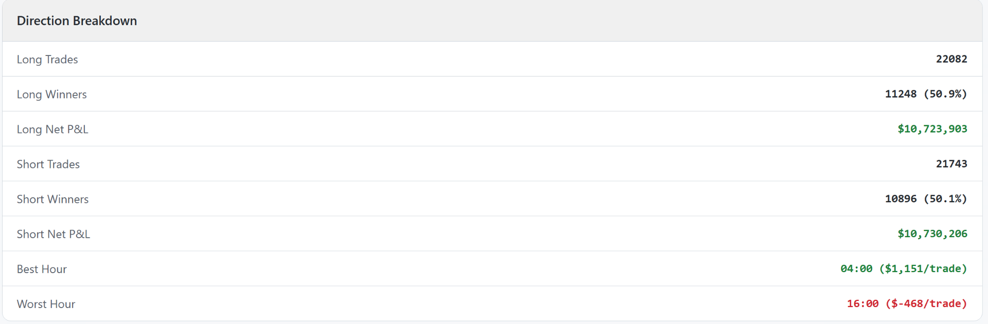This screenshot has width=988, height=324.
Task: Click the $1,151/trade best hour figure
Action: 923,269
